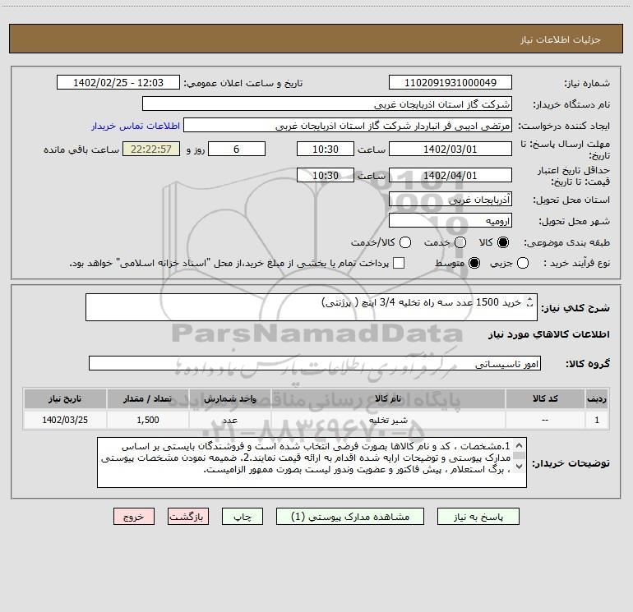Click the ردیف column header
This screenshot has height=612, width=633.
[x=597, y=398]
